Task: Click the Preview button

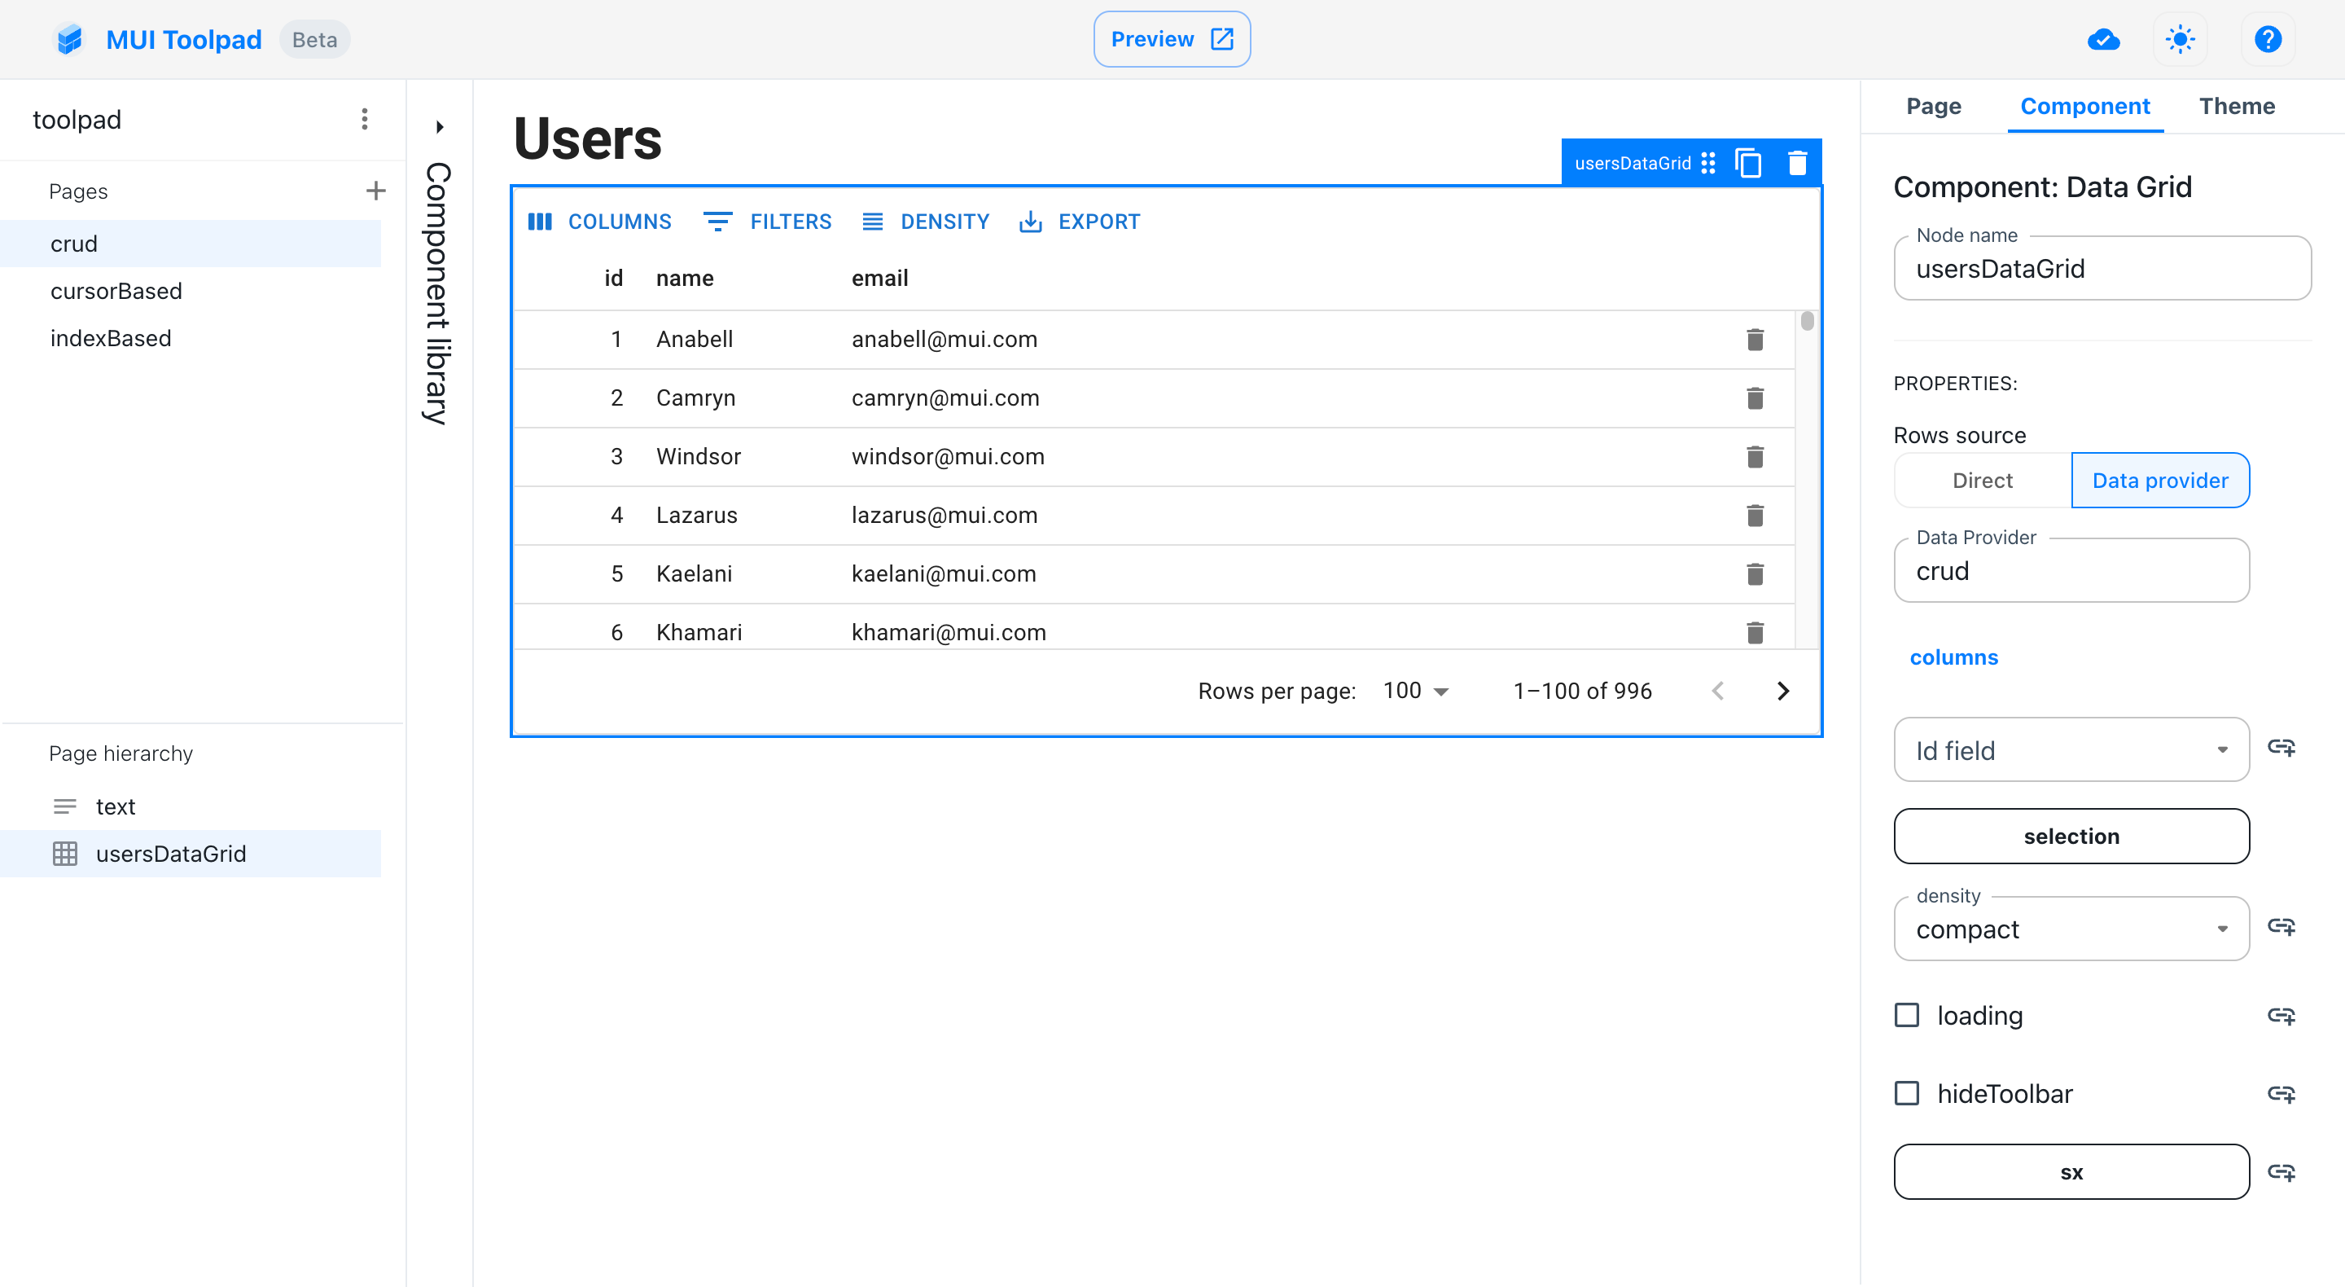Action: pyautogui.click(x=1172, y=39)
